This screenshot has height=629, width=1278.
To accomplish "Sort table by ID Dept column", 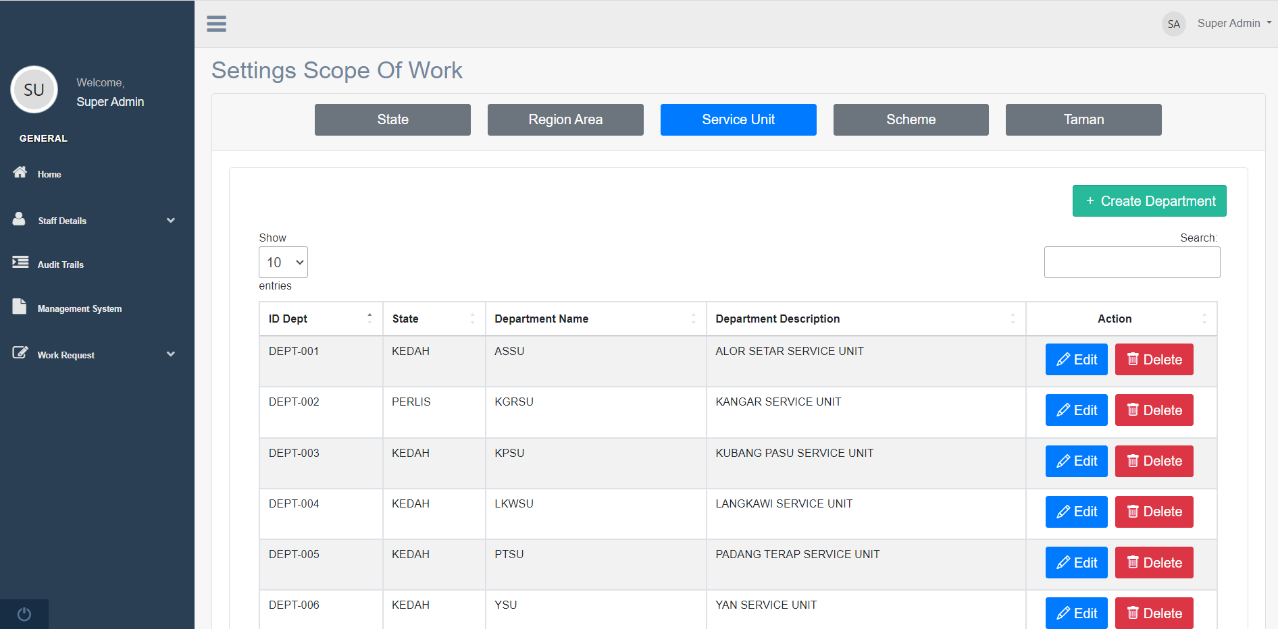I will 321,319.
